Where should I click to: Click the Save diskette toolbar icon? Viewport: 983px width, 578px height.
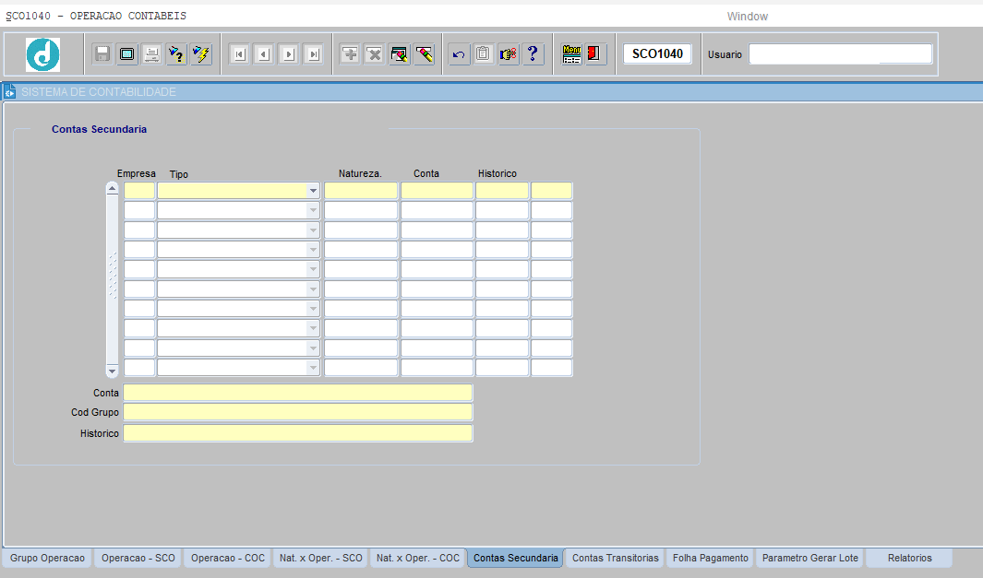(x=102, y=54)
